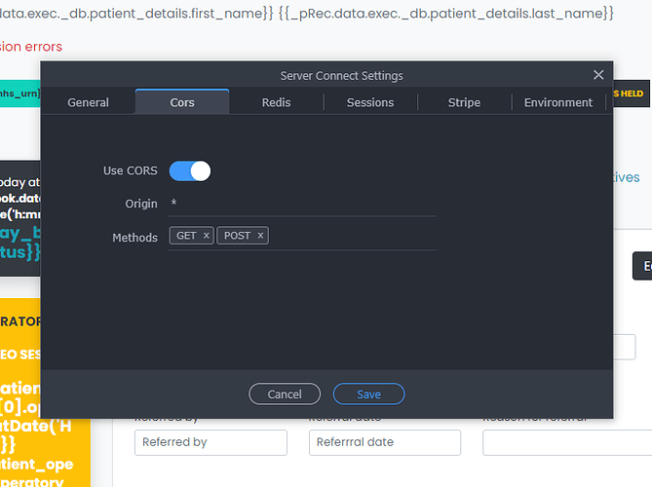
Task: Select the POST method tag label
Action: [x=237, y=236]
